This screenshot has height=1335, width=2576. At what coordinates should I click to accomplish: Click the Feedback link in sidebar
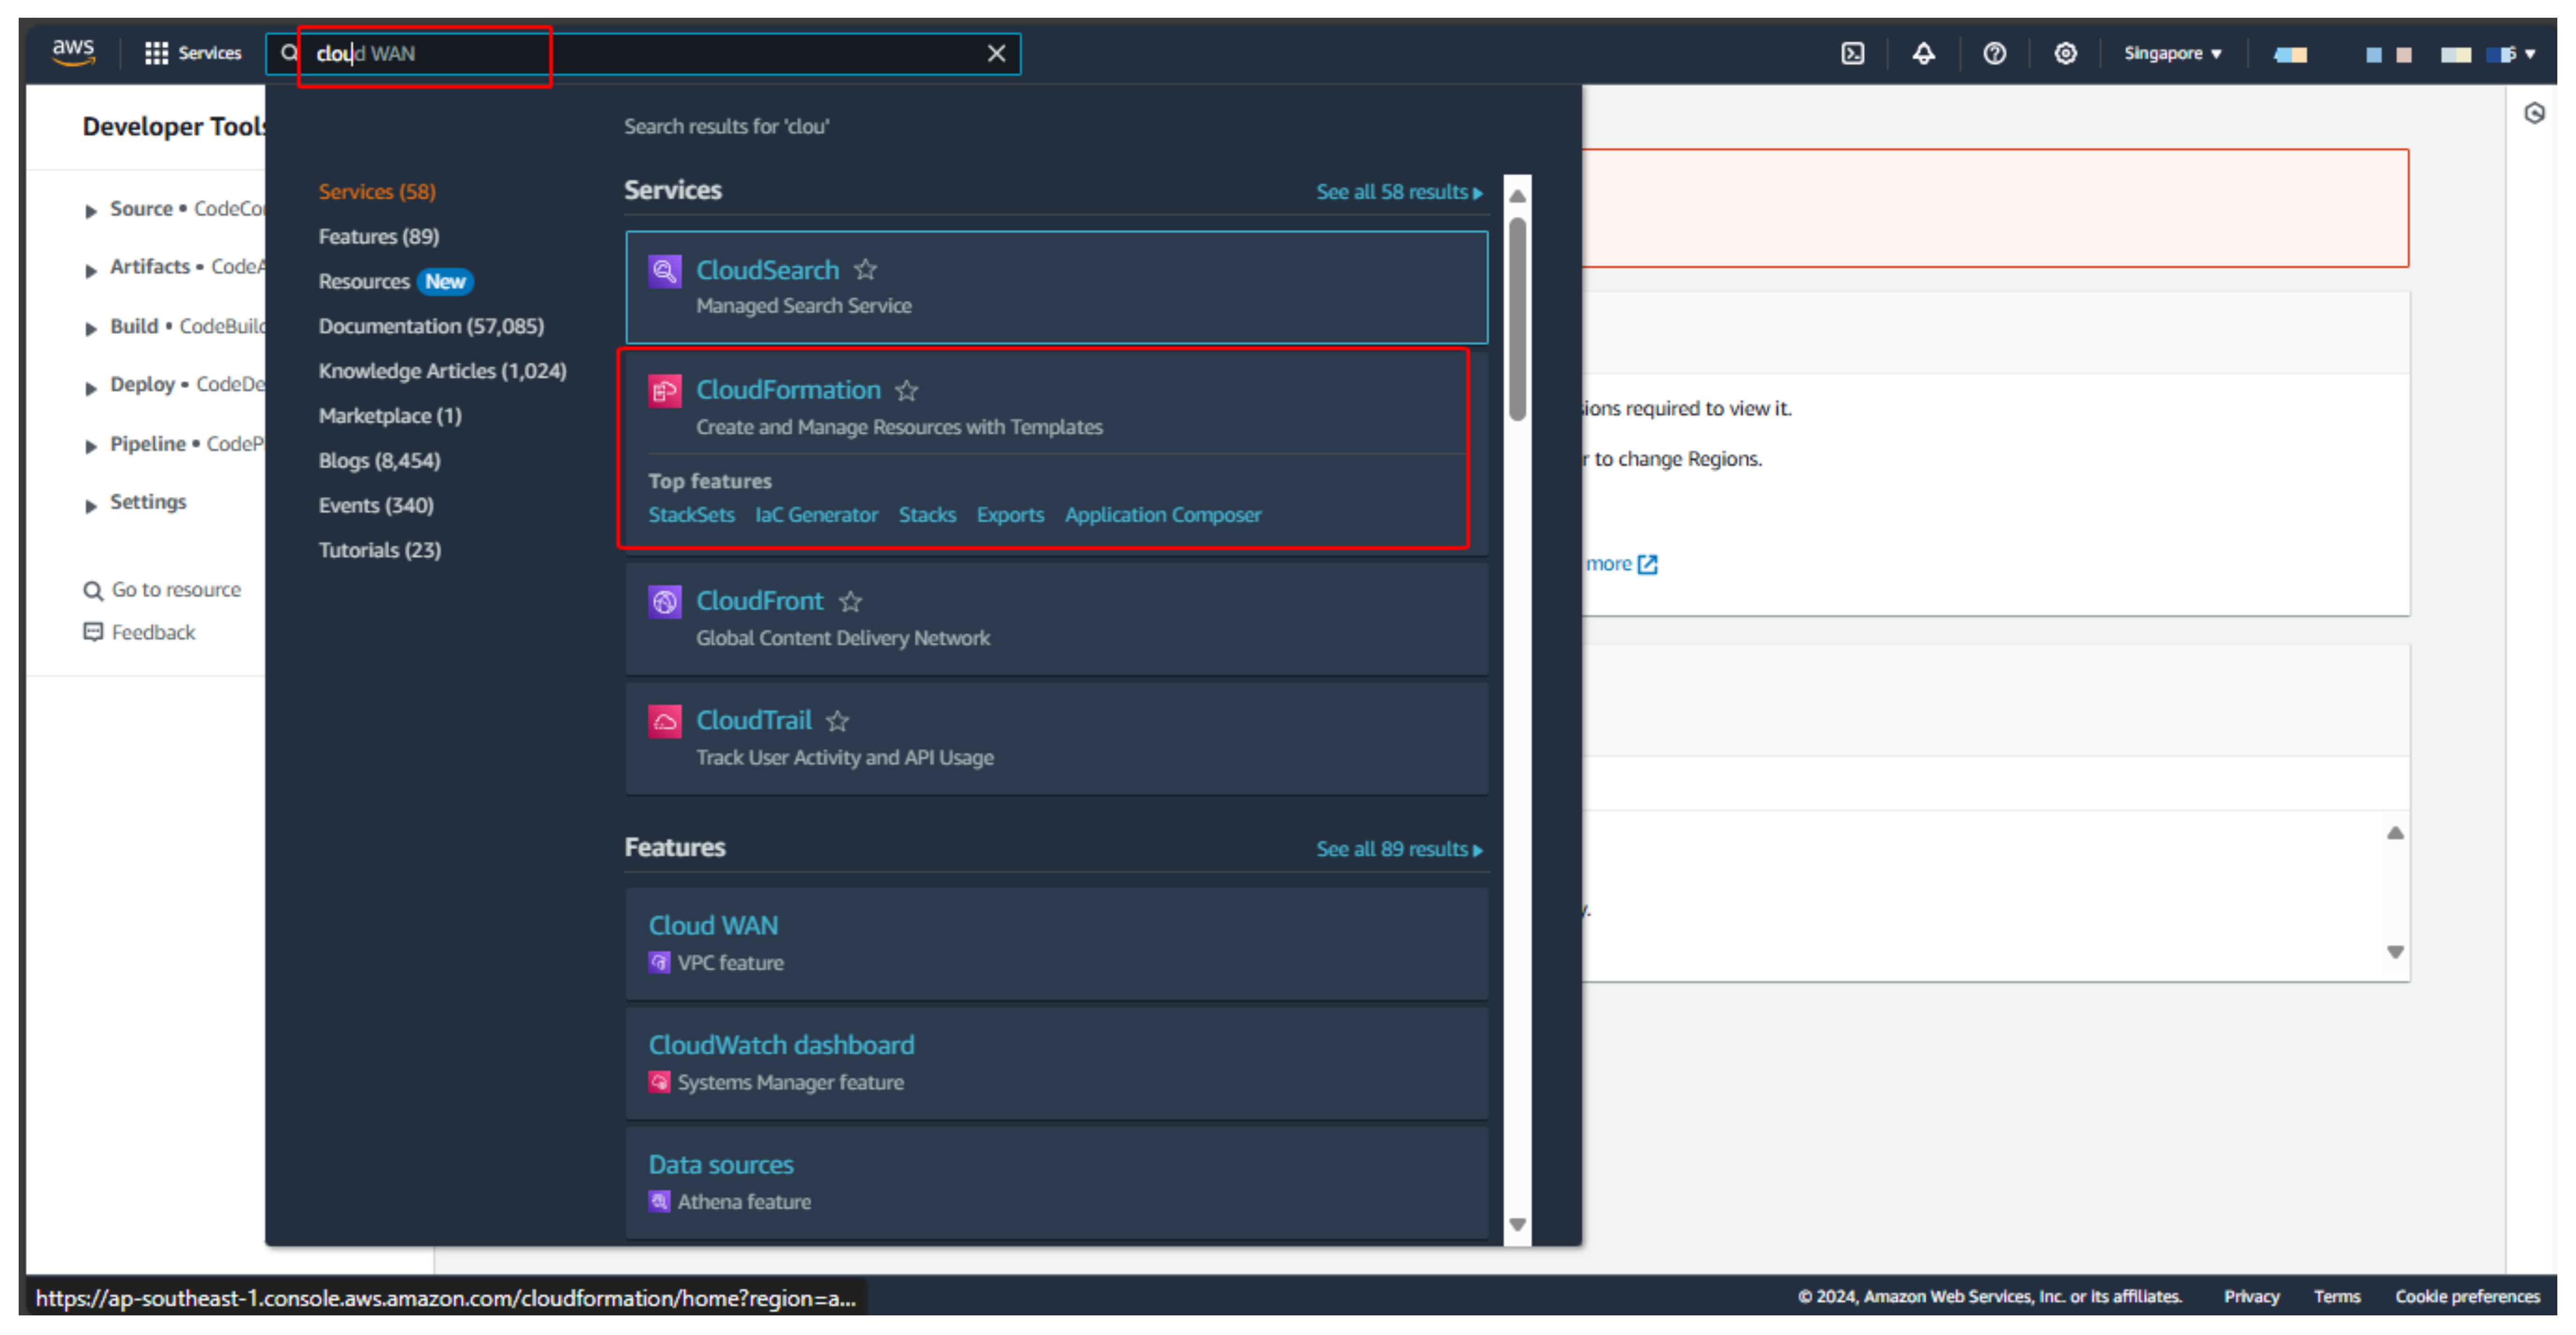[x=139, y=632]
